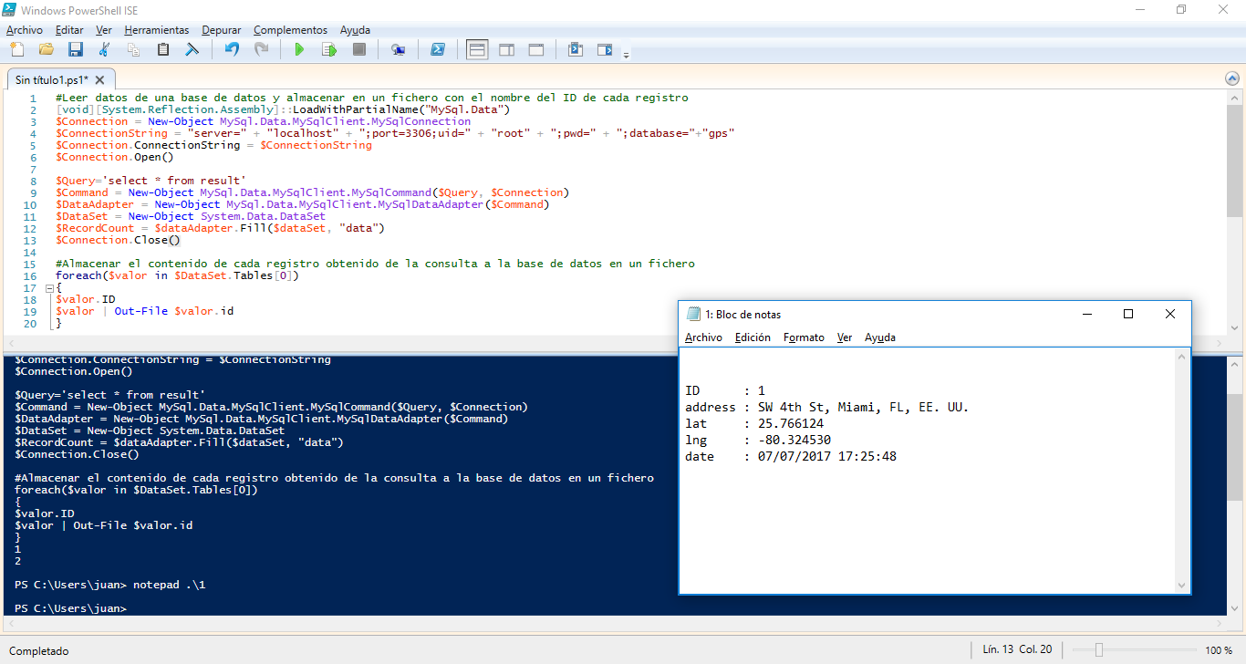The width and height of the screenshot is (1246, 664).
Task: Close the Sin título1.ps1 tab
Action: click(x=100, y=80)
